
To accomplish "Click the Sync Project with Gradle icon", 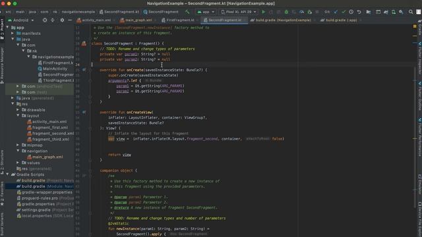I will coord(386,12).
